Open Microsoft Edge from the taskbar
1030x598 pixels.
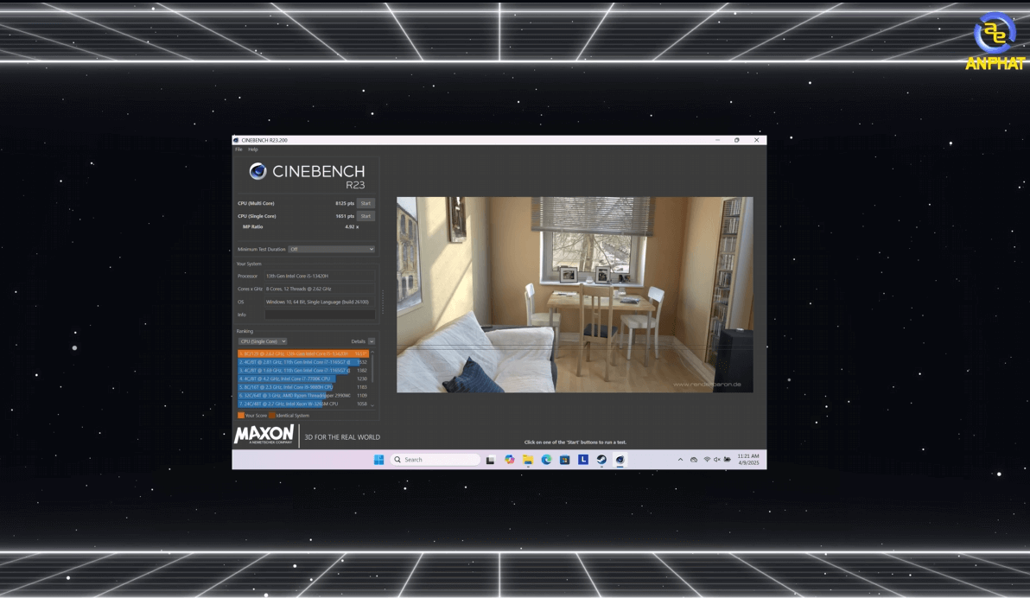[x=546, y=460]
